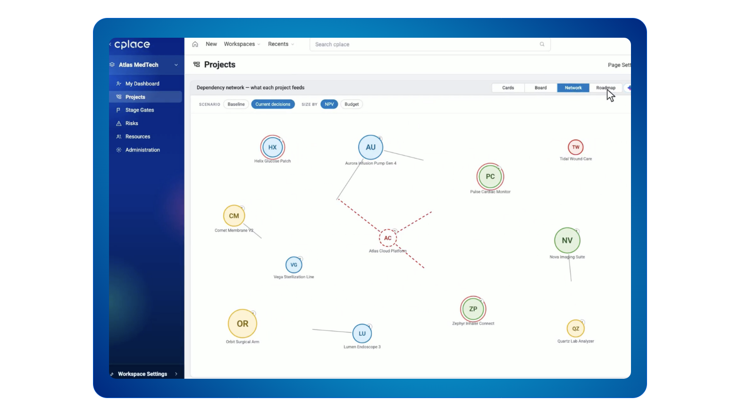Click the Search cplace field
The image size is (740, 416).
(430, 44)
